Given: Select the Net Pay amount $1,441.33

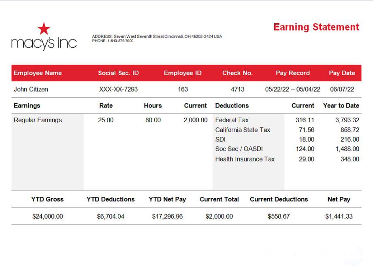Looking at the screenshot, I should (x=339, y=216).
